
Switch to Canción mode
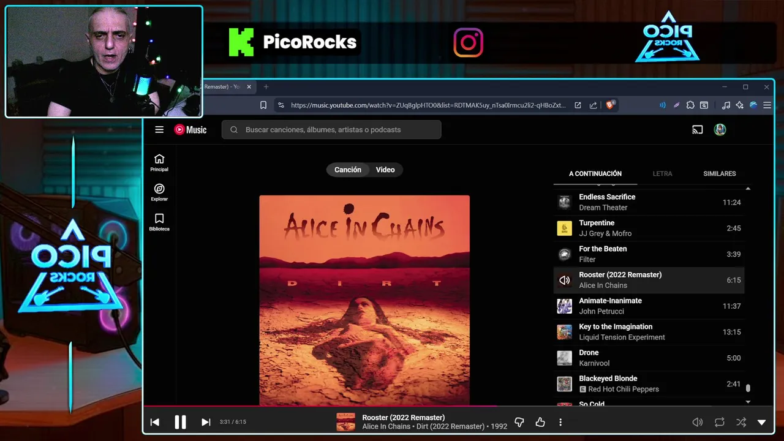pos(348,170)
